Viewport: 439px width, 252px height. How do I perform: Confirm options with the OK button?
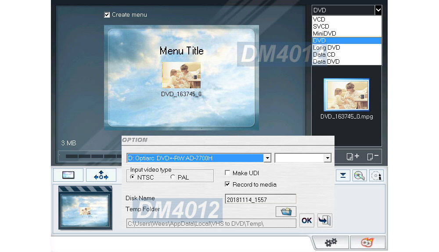tap(306, 221)
